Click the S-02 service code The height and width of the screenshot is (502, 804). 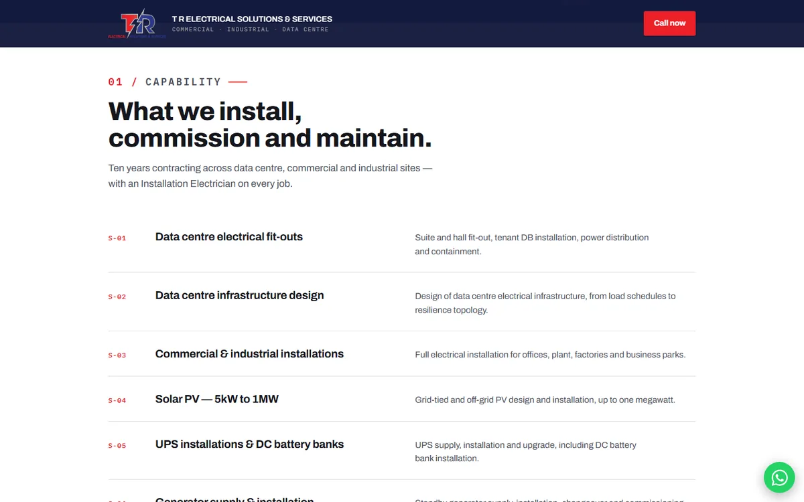[117, 297]
